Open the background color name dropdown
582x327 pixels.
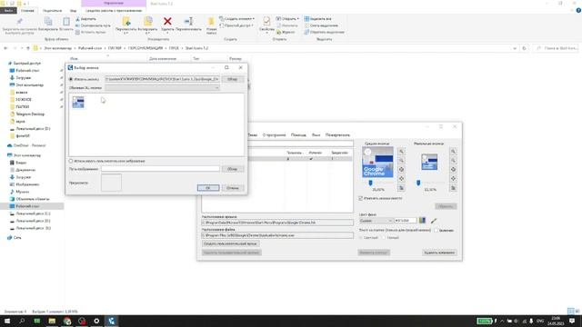(376, 221)
